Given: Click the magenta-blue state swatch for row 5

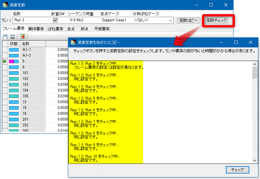Looking at the screenshot, I should [14, 61].
